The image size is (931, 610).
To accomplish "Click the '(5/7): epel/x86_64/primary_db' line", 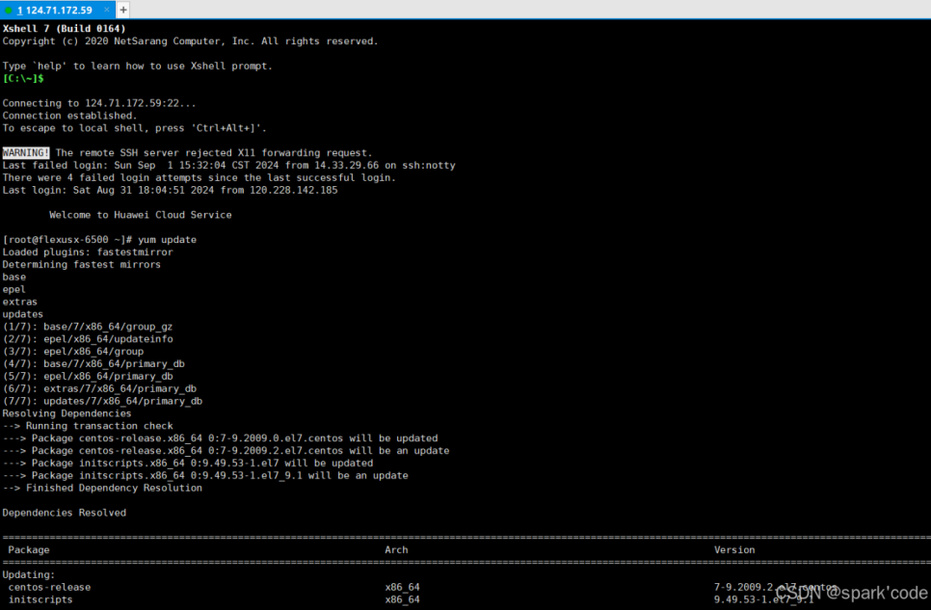I will point(88,377).
